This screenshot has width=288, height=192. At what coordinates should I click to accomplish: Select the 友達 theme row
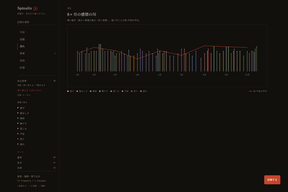36,168
